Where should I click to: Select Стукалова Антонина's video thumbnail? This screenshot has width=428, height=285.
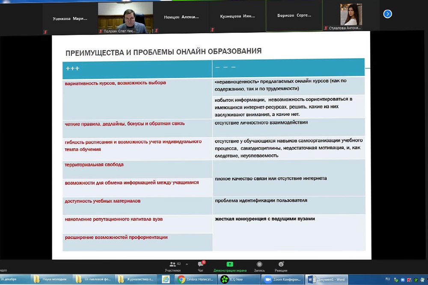pyautogui.click(x=351, y=17)
